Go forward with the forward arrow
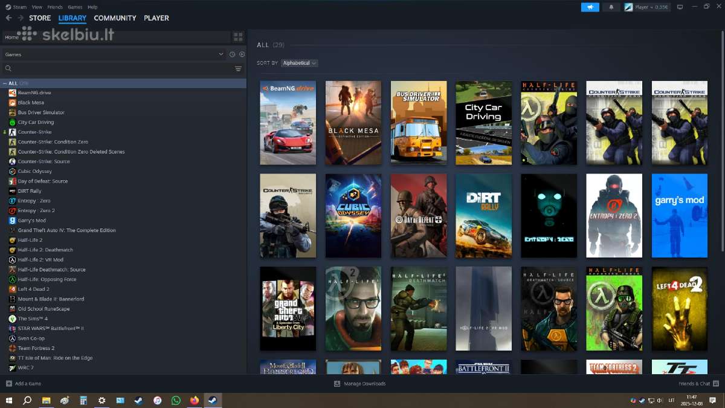725x408 pixels. (x=21, y=18)
